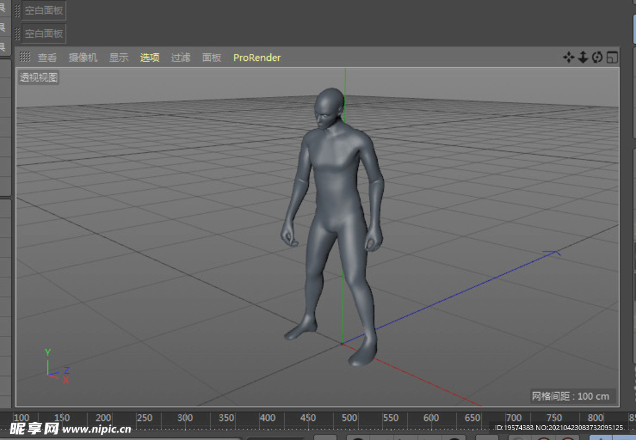Open the 显示 menu
This screenshot has width=636, height=440.
tap(119, 58)
